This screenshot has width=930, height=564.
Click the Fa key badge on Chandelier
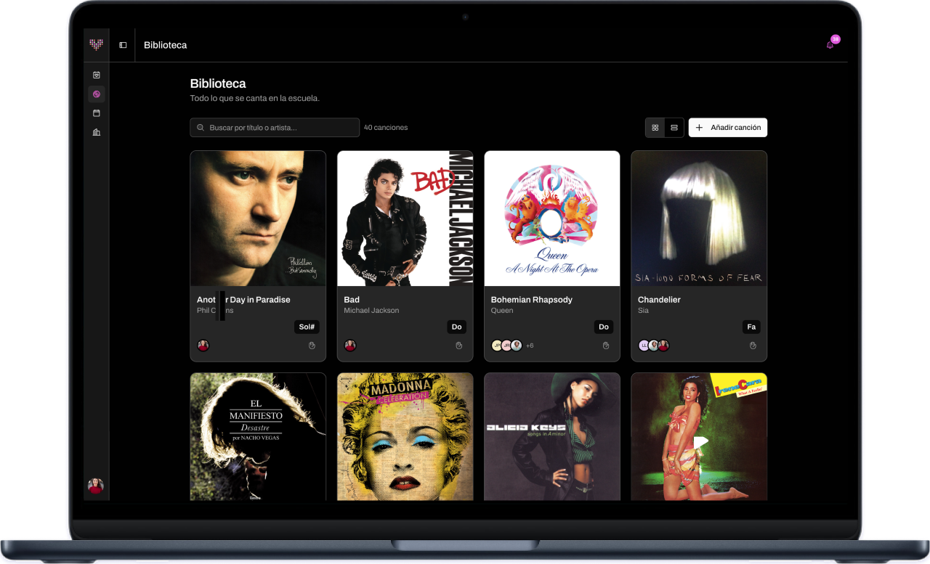pos(751,327)
